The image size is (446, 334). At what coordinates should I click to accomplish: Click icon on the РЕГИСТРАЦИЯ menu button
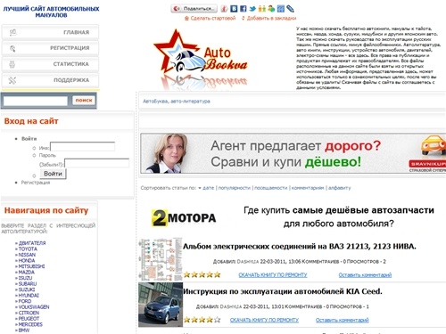(x=12, y=48)
